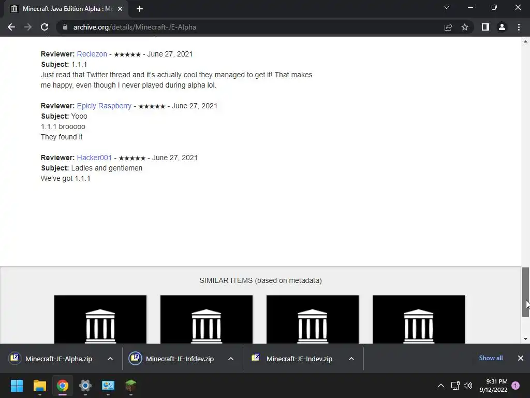The height and width of the screenshot is (398, 530).
Task: Open the fourth similar item thumbnail
Action: (419, 319)
